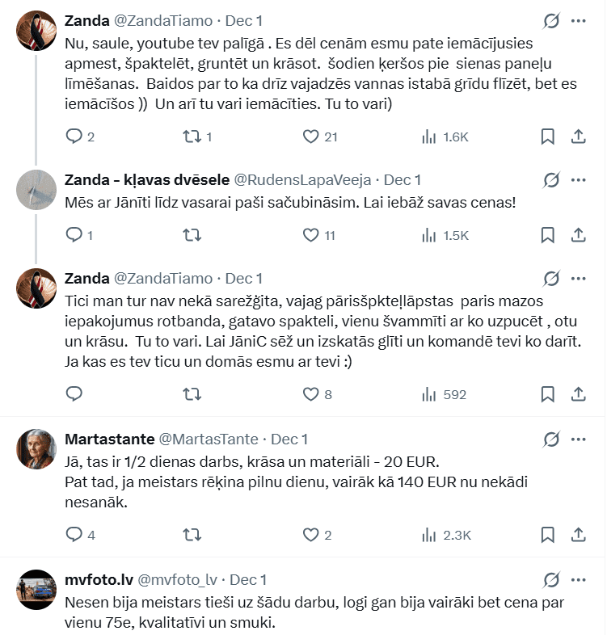607x635 pixels.
Task: Open more options on Zanda's first tweet
Action: point(579,21)
